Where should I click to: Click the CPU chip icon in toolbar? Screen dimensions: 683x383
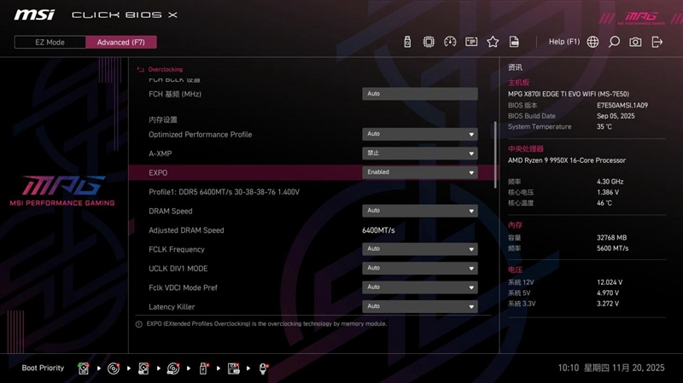(429, 42)
